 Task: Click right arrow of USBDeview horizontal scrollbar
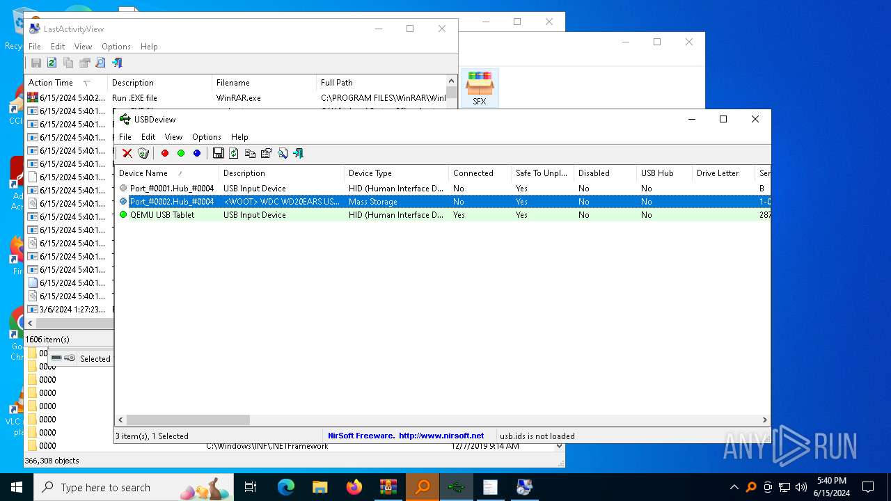pyautogui.click(x=765, y=420)
